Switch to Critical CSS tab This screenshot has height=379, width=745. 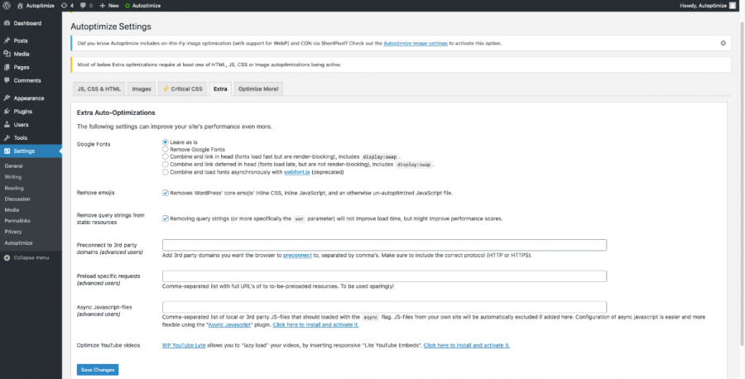tap(182, 89)
